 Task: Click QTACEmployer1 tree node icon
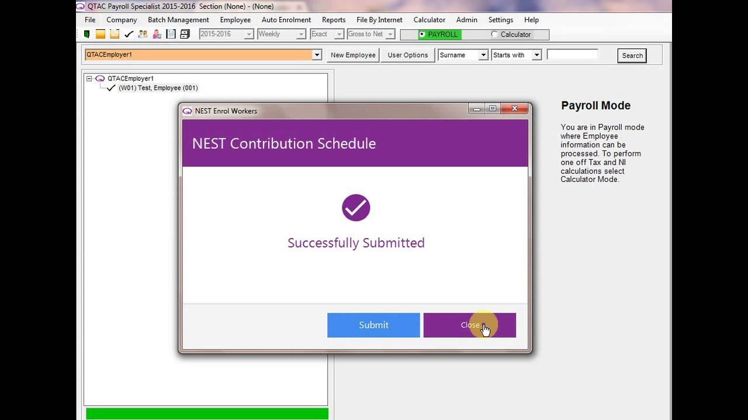[100, 78]
